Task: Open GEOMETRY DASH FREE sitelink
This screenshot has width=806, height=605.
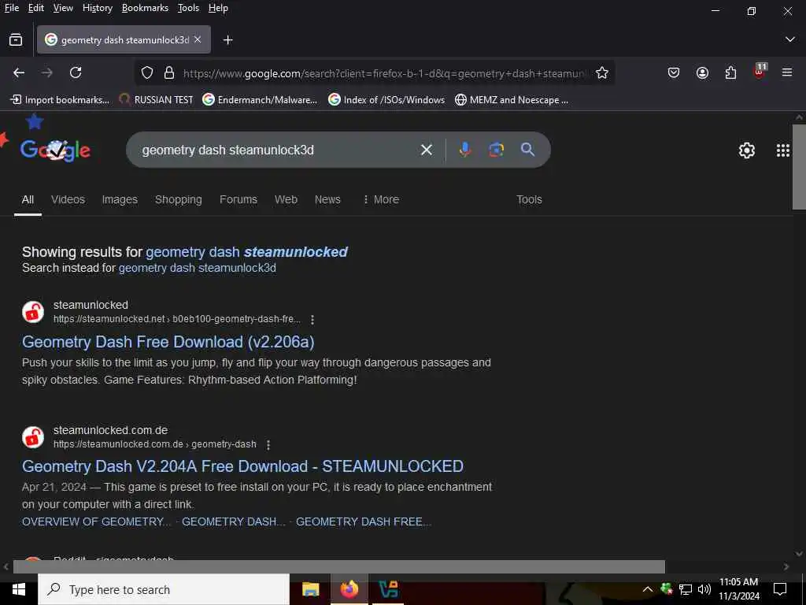Action: pyautogui.click(x=364, y=521)
